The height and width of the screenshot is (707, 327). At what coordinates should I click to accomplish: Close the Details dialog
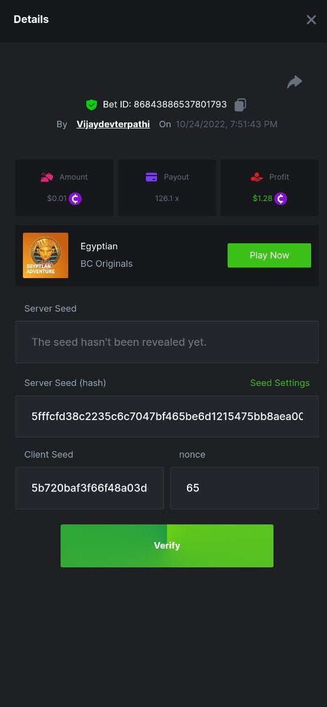[x=311, y=19]
